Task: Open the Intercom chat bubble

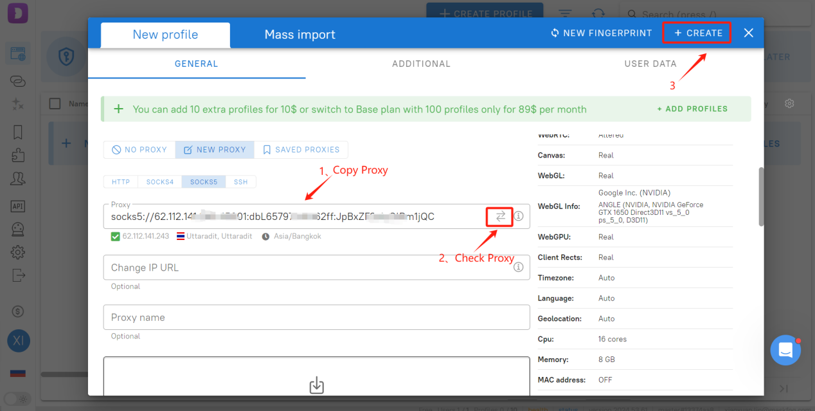Action: click(785, 350)
